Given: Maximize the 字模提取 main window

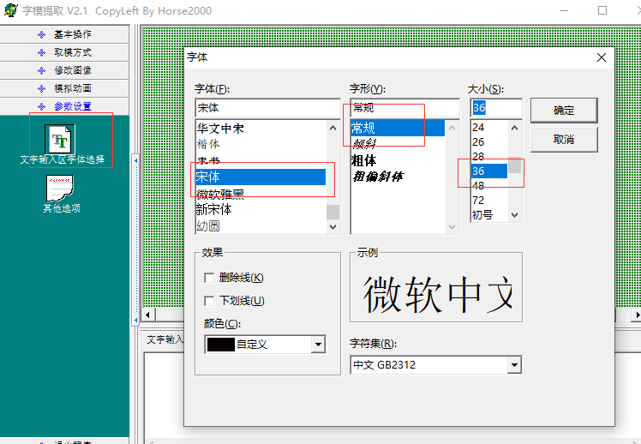Looking at the screenshot, I should 602,10.
